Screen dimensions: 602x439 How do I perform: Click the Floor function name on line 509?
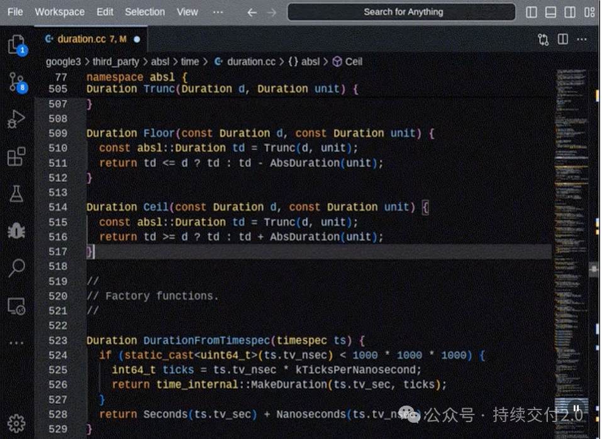click(x=159, y=133)
